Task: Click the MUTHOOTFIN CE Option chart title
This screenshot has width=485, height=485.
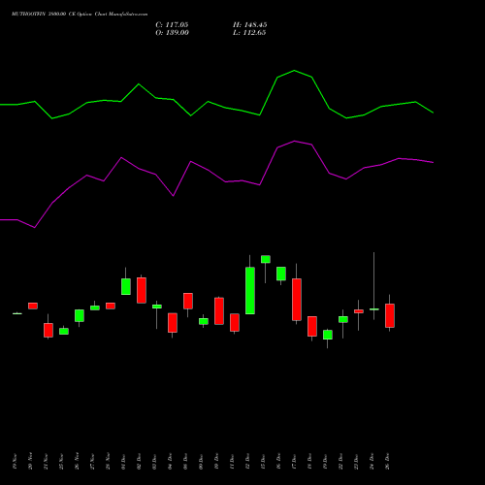Action: 80,15
